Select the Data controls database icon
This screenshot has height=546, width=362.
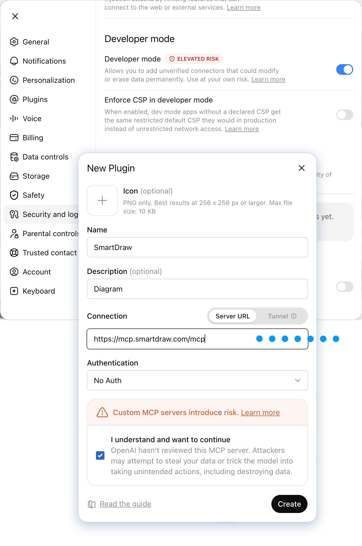coord(14,157)
